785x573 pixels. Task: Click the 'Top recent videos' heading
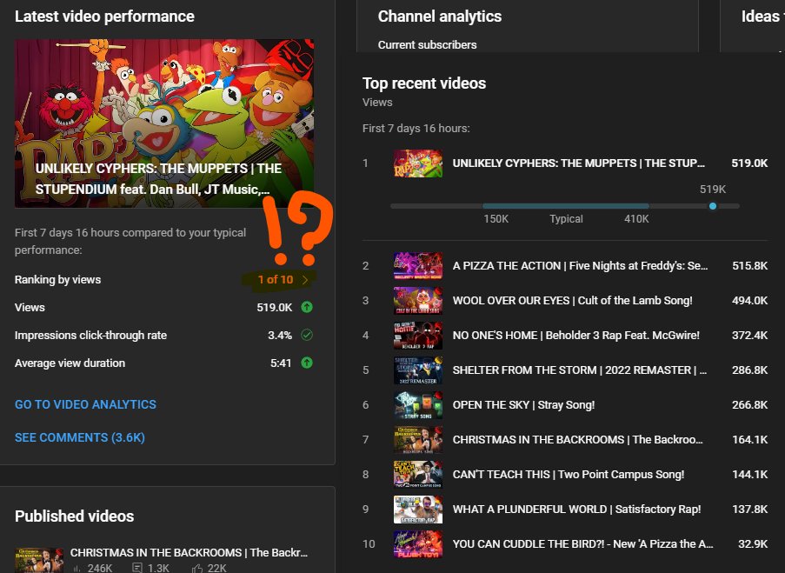pyautogui.click(x=424, y=83)
